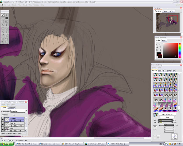Select the Line tool in toolbox
The image size is (183, 146).
click(3, 25)
